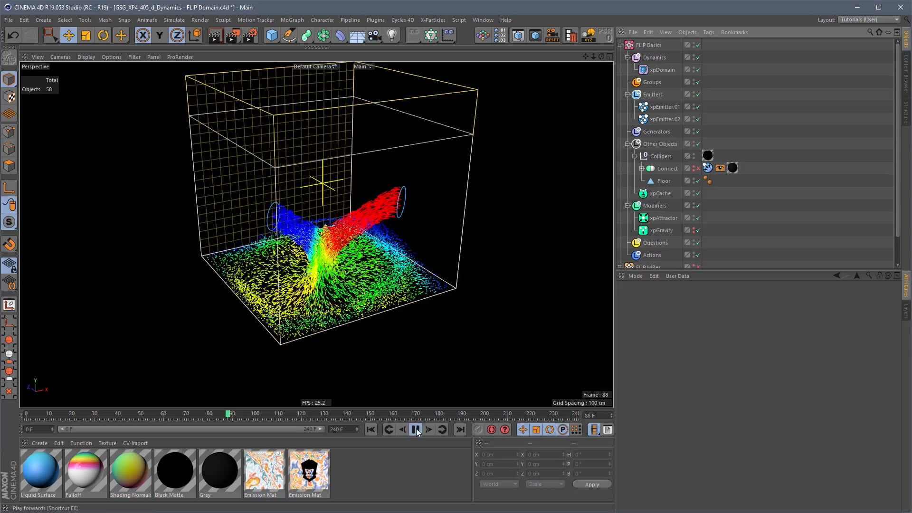Viewport: 912px width, 513px height.
Task: Open the Simulate menu
Action: (x=174, y=20)
